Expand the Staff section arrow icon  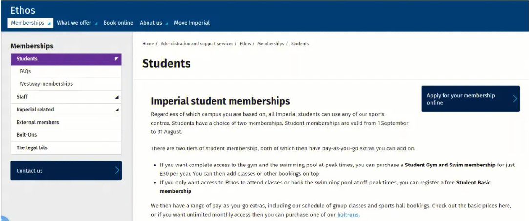point(116,97)
